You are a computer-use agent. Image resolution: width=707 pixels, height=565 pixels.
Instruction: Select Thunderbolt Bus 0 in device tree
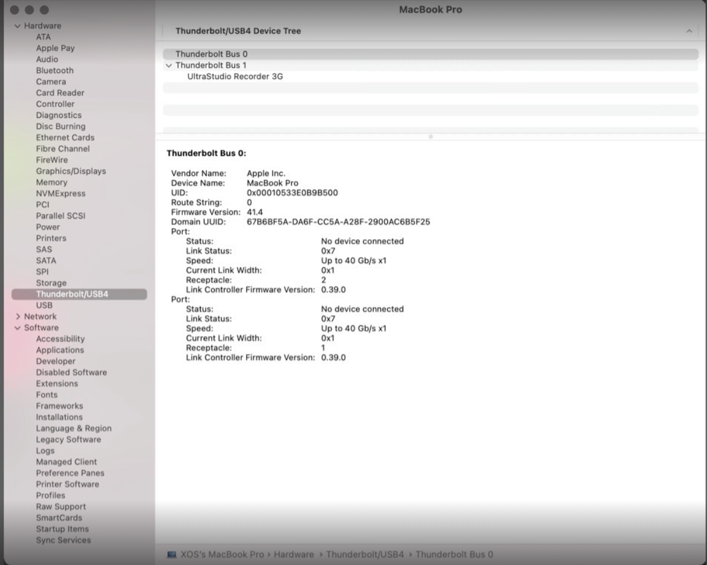(x=431, y=54)
